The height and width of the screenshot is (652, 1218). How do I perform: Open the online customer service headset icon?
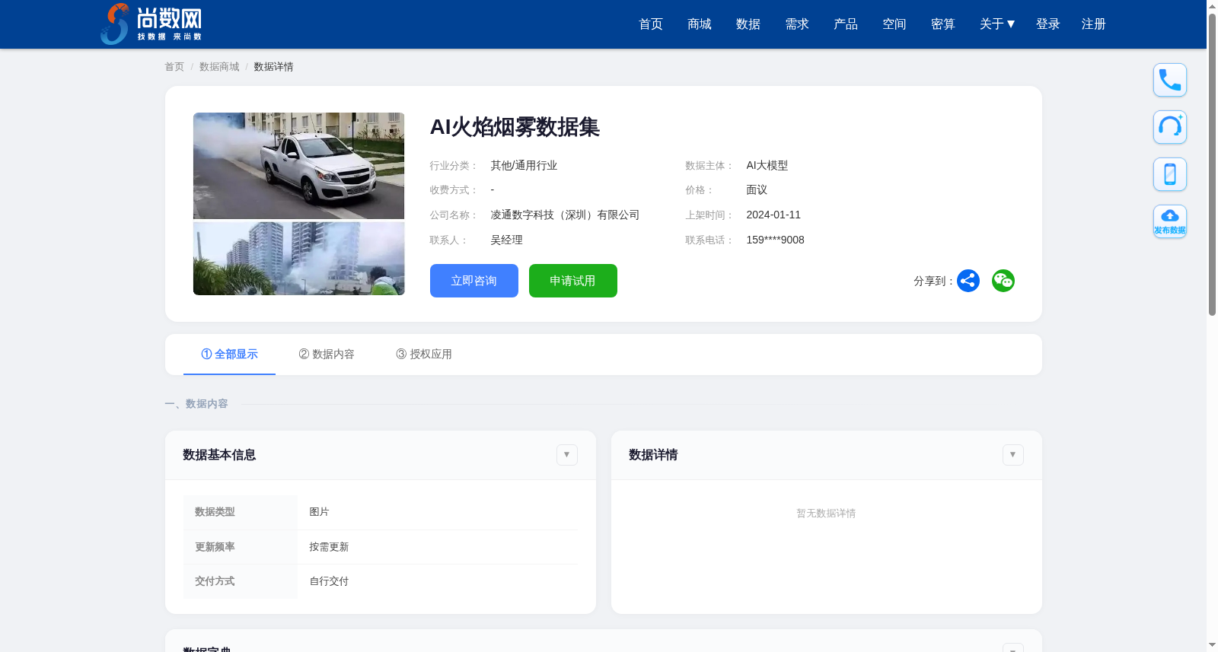pyautogui.click(x=1170, y=127)
